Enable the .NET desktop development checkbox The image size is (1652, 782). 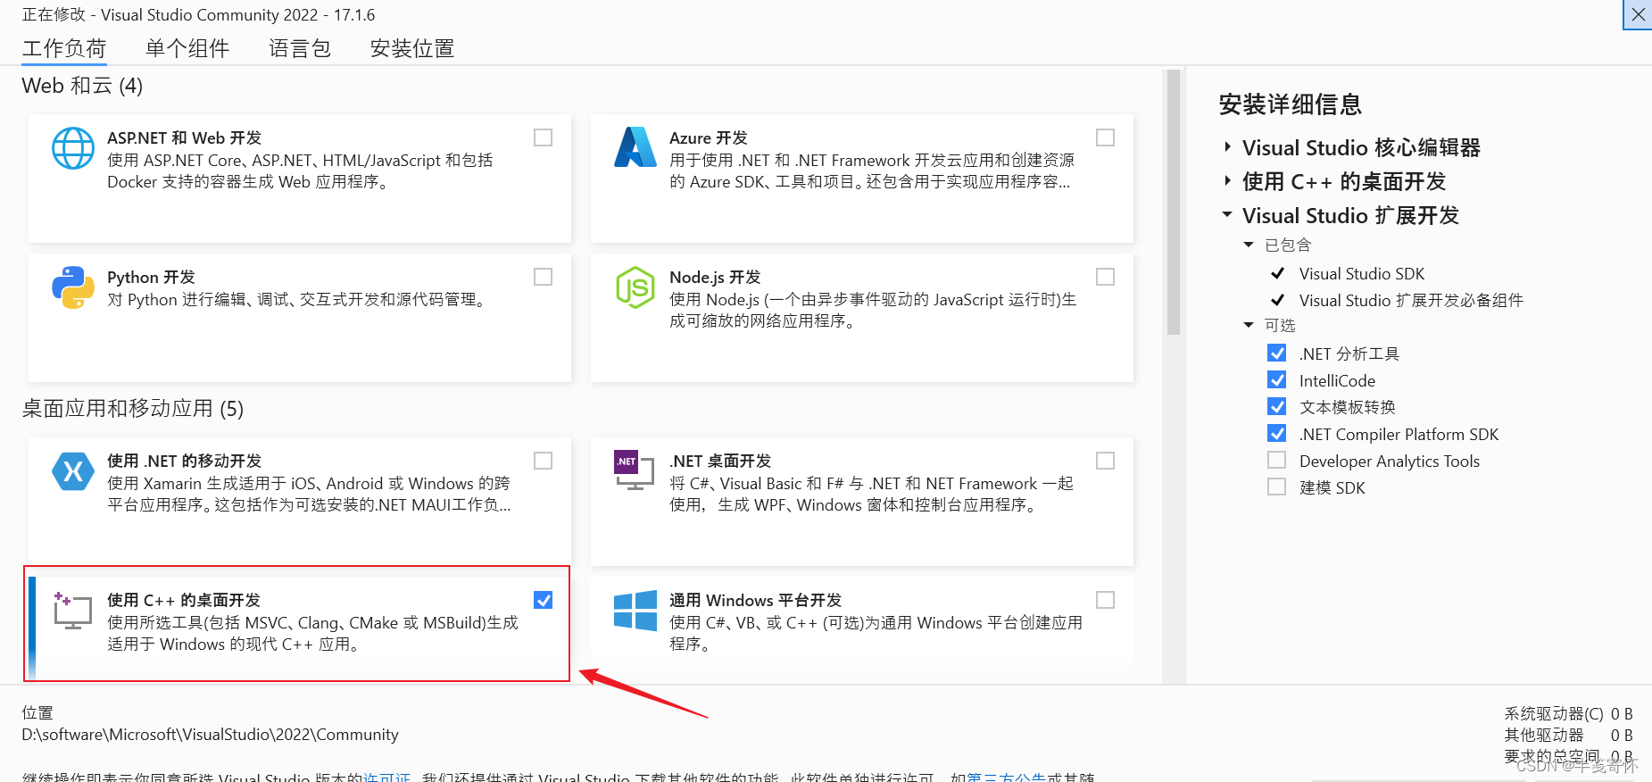1105,461
